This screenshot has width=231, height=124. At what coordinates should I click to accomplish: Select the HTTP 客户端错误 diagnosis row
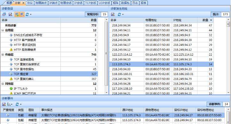tap(49, 40)
